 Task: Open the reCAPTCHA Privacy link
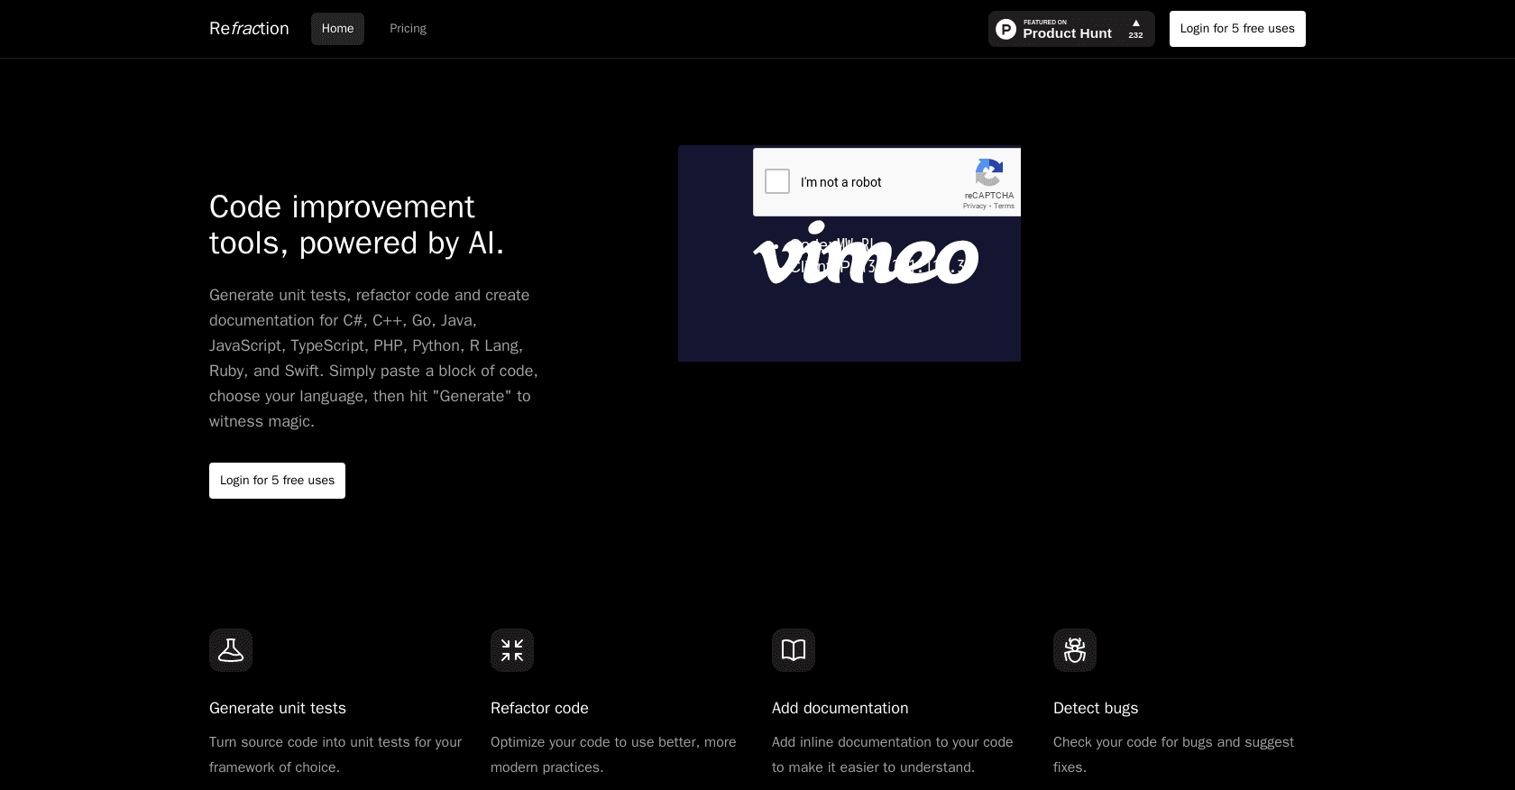coord(974,207)
